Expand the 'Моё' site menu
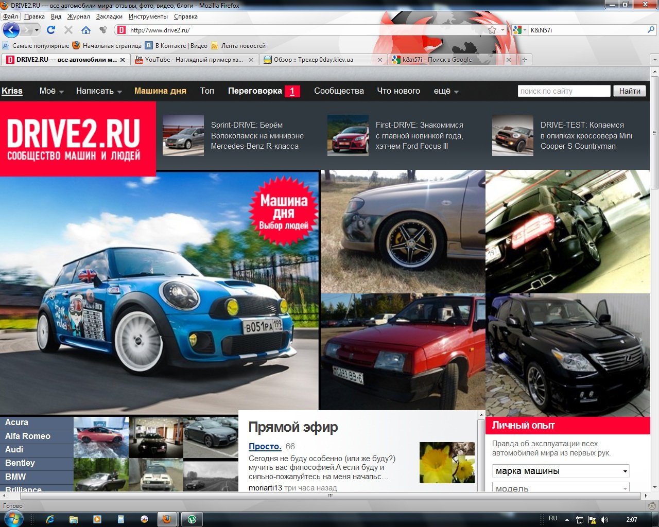The height and width of the screenshot is (527, 659). coord(51,91)
